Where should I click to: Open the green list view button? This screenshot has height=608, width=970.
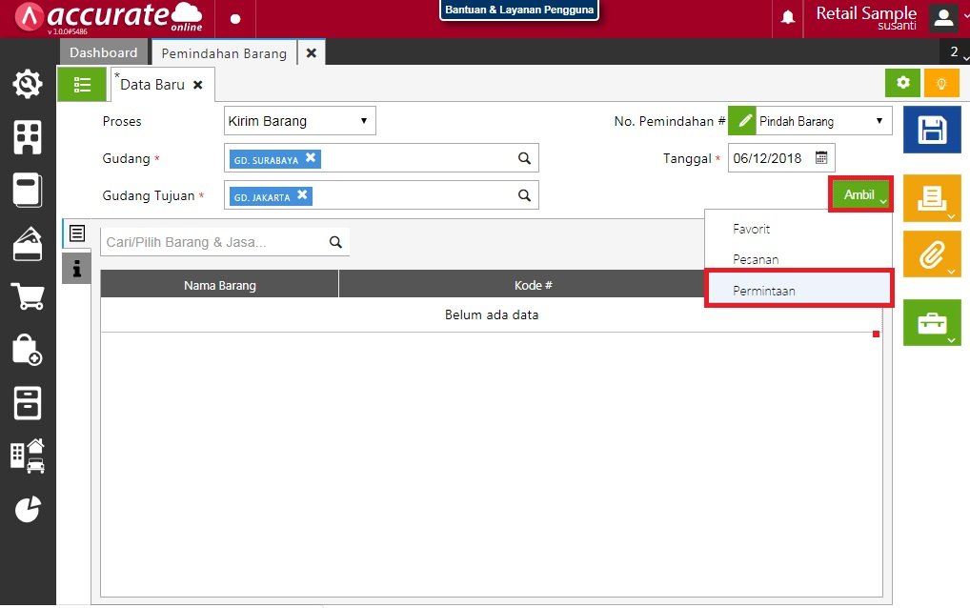82,84
